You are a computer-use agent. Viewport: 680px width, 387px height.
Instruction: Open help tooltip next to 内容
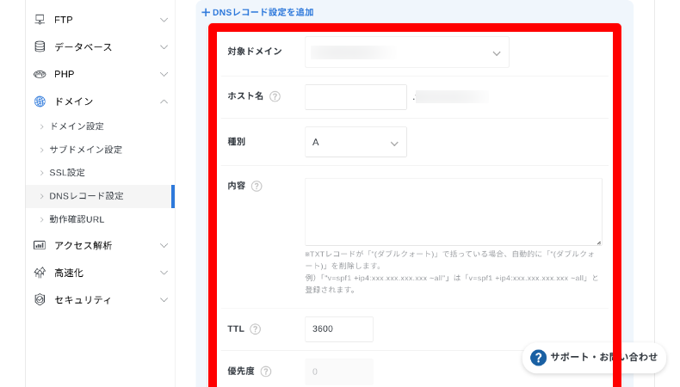click(x=257, y=186)
